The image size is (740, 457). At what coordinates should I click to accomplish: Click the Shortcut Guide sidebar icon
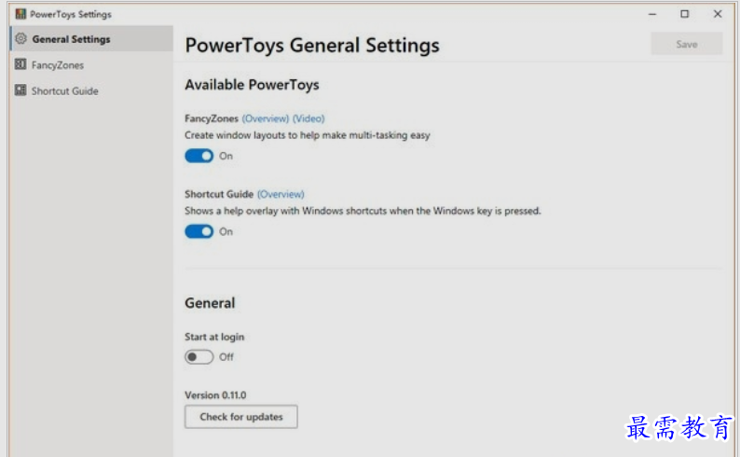coord(21,90)
